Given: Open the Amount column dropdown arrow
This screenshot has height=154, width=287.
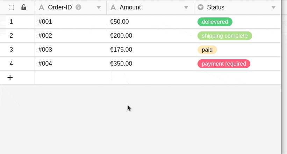Looking at the screenshot, I should click(x=186, y=7).
